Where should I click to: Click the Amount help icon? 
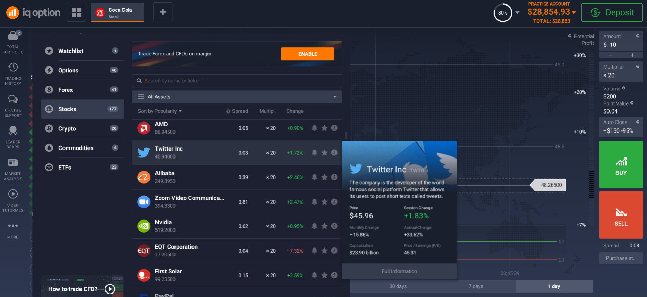638,36
